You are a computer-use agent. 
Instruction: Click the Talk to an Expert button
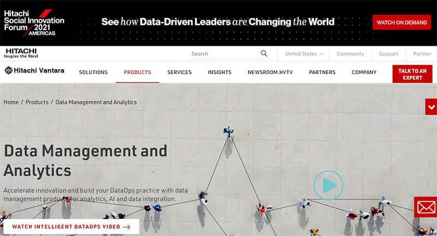pos(412,74)
